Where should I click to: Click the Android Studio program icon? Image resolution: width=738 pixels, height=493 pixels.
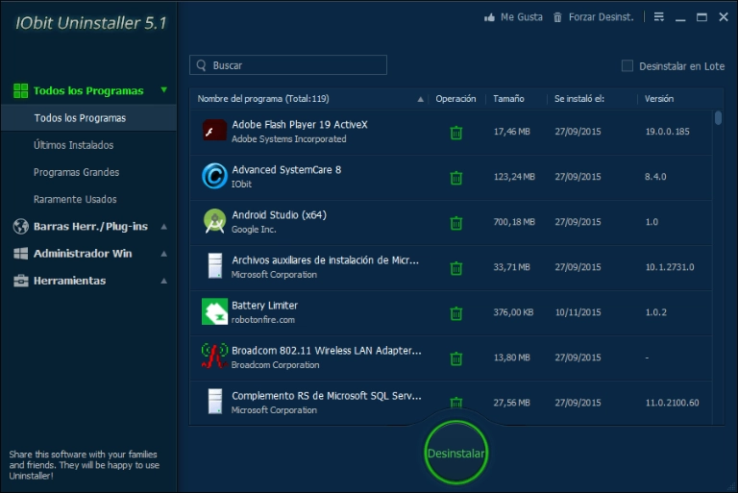(214, 221)
